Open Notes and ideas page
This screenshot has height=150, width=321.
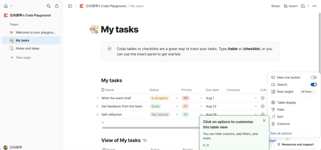(27, 48)
